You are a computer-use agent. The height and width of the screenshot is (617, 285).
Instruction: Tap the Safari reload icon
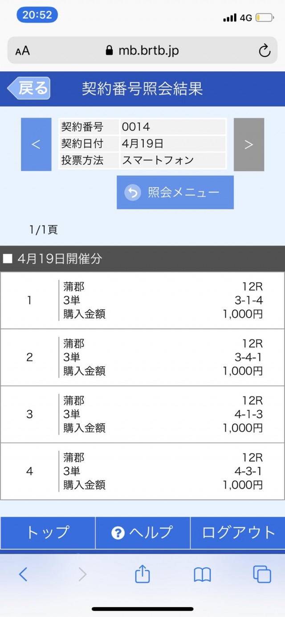click(x=265, y=51)
